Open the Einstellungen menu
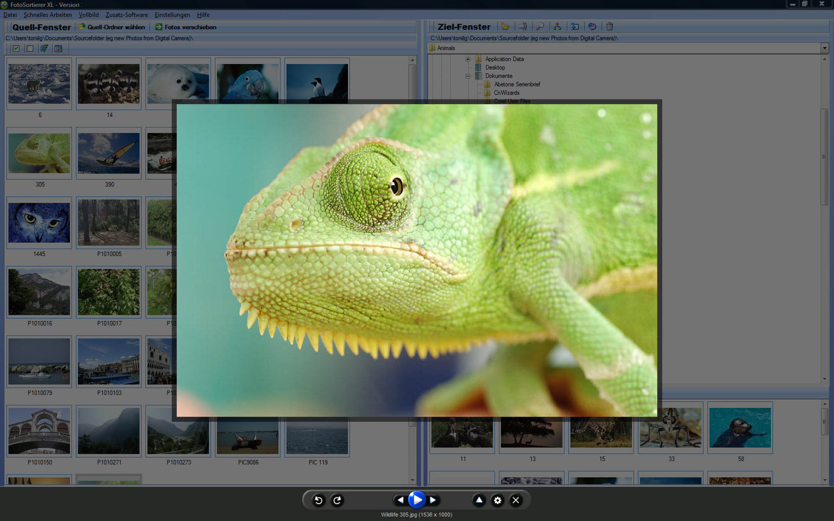Image resolution: width=834 pixels, height=521 pixels. 172,15
